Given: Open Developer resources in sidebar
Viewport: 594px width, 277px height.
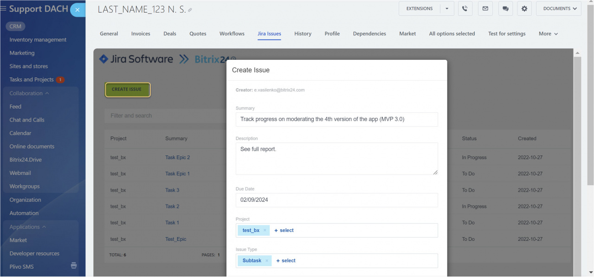Looking at the screenshot, I should [34, 254].
